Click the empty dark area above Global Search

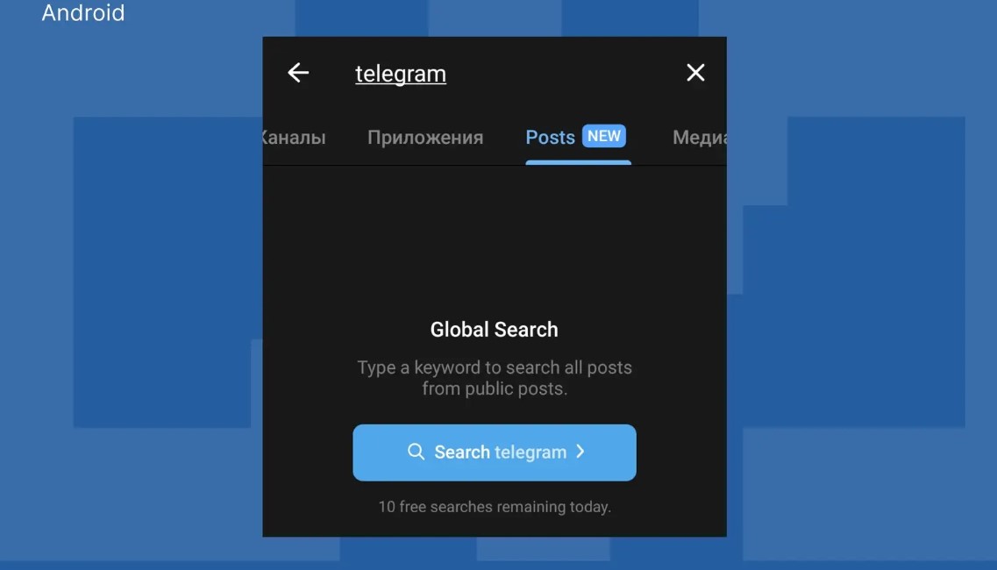click(495, 242)
